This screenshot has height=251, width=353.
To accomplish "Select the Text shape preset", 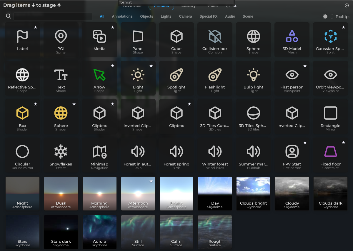I will (x=61, y=78).
